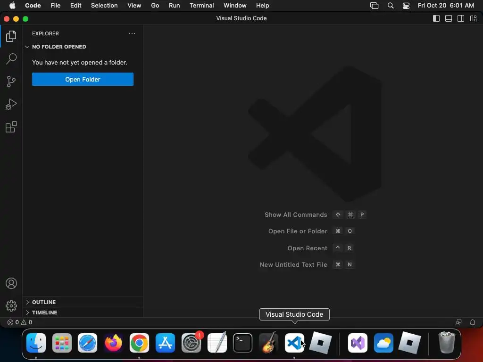The height and width of the screenshot is (362, 483).
Task: Open Launchpad from the Dock
Action: click(x=62, y=343)
